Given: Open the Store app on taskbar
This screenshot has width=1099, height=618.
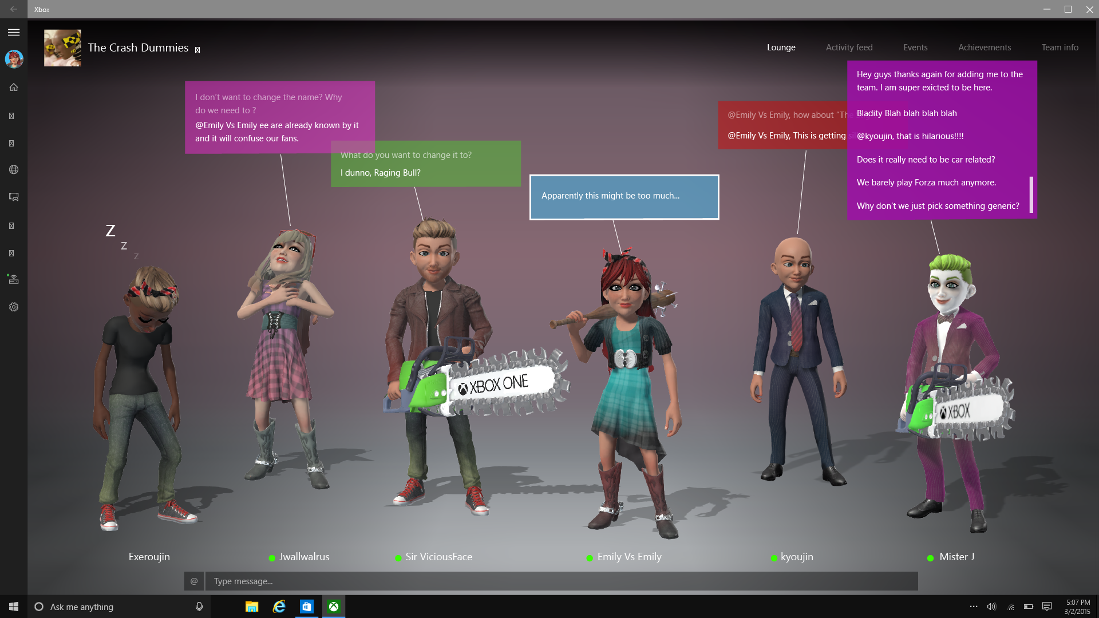Looking at the screenshot, I should [306, 607].
